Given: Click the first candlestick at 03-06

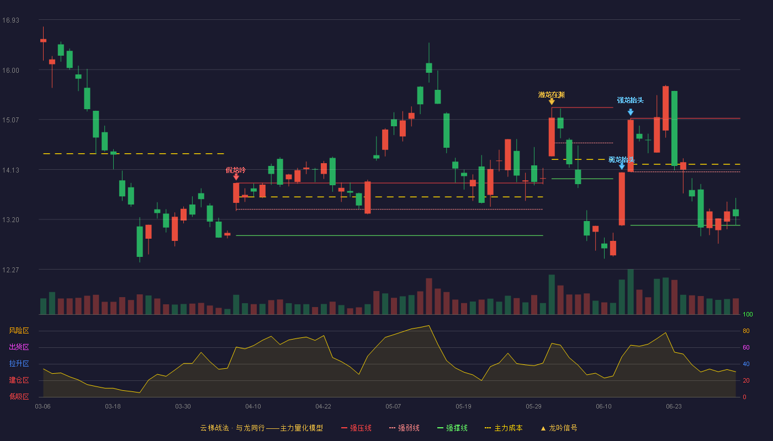Looking at the screenshot, I should 43,41.
